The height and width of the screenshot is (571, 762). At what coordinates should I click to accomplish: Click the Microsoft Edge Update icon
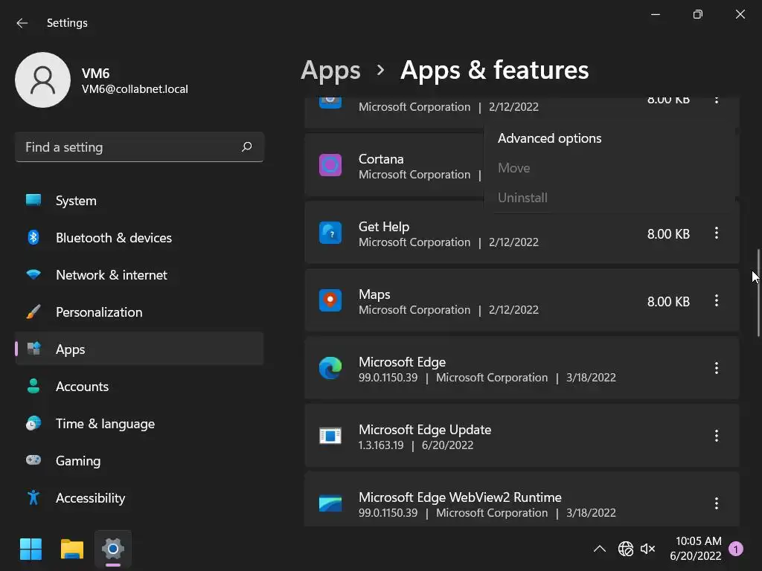coord(330,436)
